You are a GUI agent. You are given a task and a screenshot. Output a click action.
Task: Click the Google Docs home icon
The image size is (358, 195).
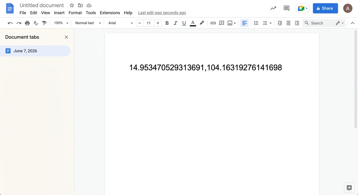(x=10, y=9)
